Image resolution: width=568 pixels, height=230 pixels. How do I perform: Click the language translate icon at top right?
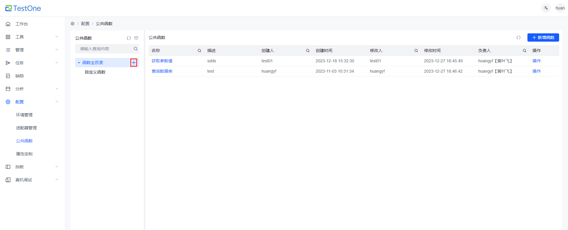point(546,8)
